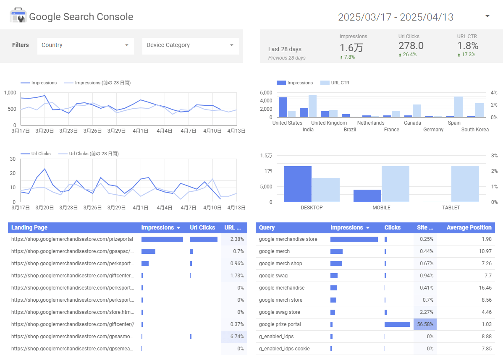This screenshot has height=355, width=503.
Task: Click the Filters label
Action: pos(21,45)
